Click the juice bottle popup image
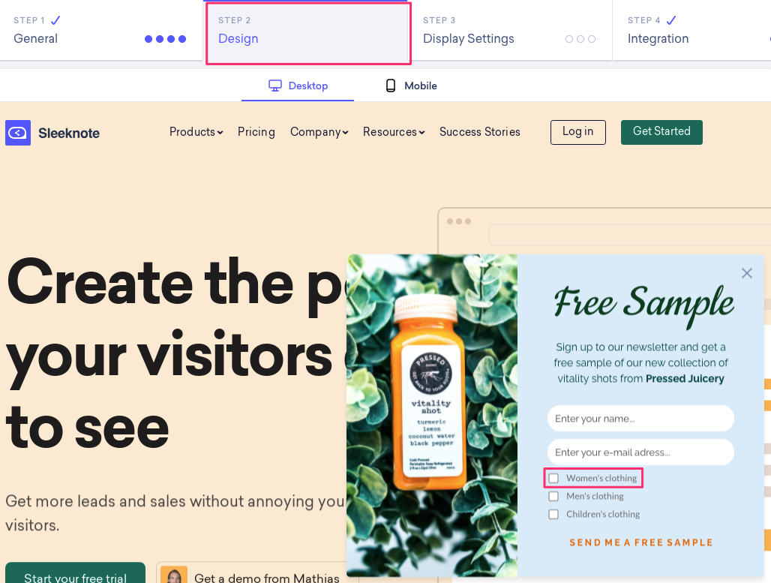The image size is (771, 583). pyautogui.click(x=432, y=415)
